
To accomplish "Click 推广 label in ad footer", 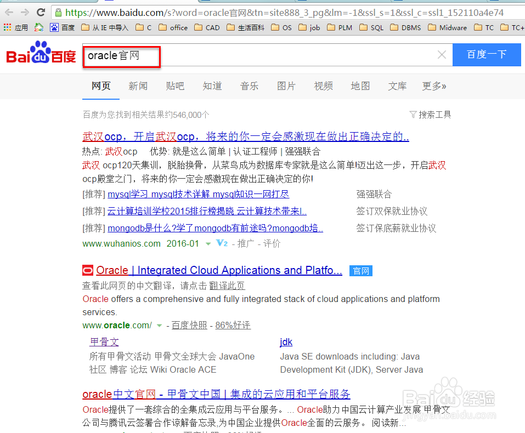I will [246, 243].
